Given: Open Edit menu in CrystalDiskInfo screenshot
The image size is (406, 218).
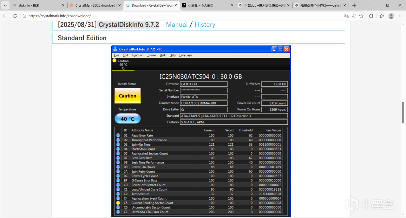Looking at the screenshot, I should point(125,55).
